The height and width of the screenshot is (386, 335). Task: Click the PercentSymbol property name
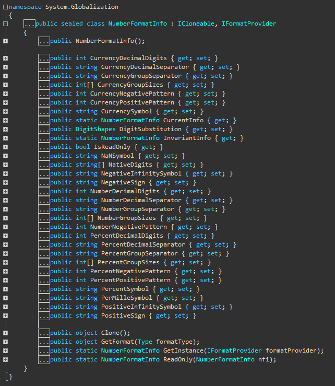[125, 289]
